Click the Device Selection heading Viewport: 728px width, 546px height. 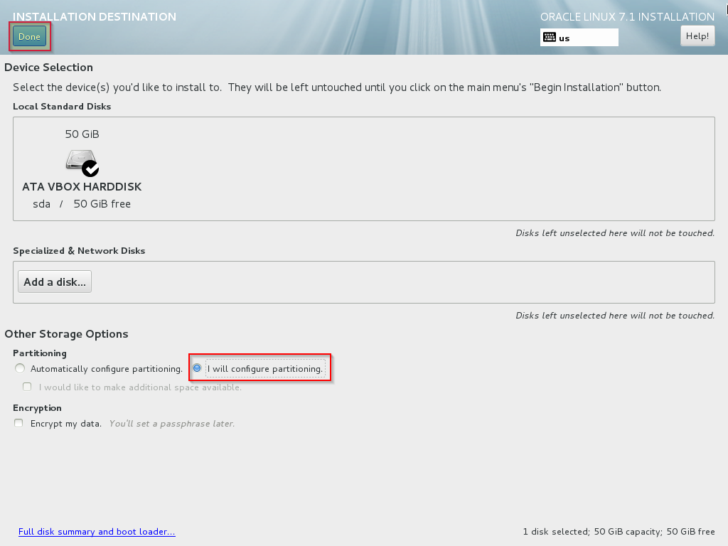click(49, 68)
